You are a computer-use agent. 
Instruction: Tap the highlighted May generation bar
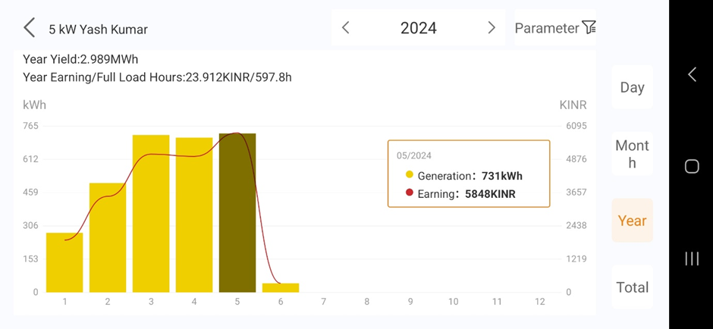click(x=237, y=213)
